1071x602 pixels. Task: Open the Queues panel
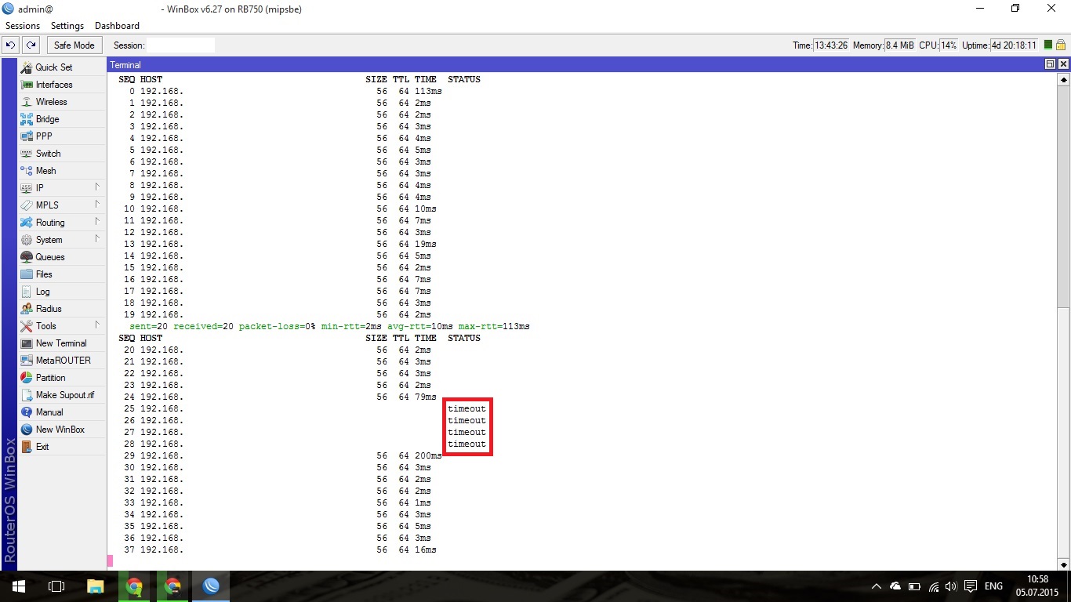(x=50, y=257)
